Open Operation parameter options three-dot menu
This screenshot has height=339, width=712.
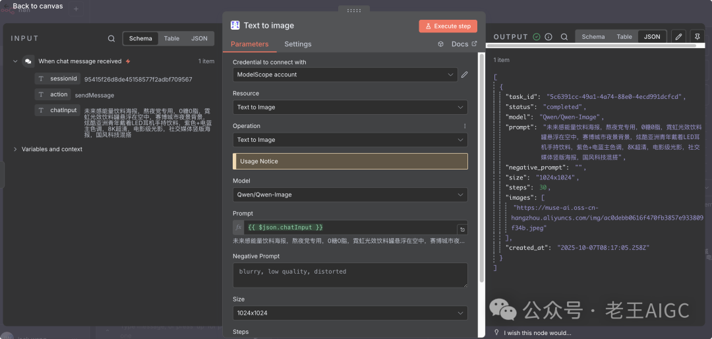(x=465, y=126)
